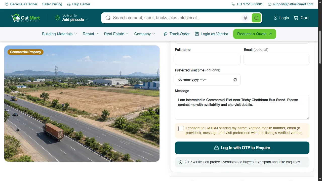Click the OTP verification protects vendors notice
322x181 pixels.
pos(242,162)
